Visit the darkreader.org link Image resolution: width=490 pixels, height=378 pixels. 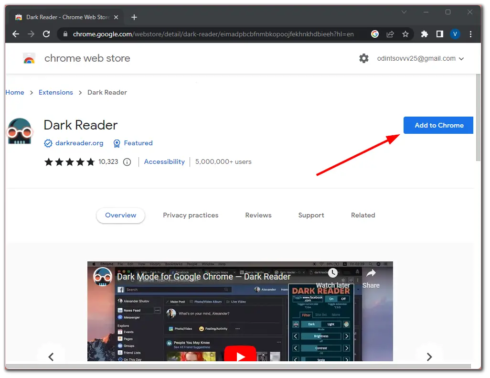pos(79,143)
